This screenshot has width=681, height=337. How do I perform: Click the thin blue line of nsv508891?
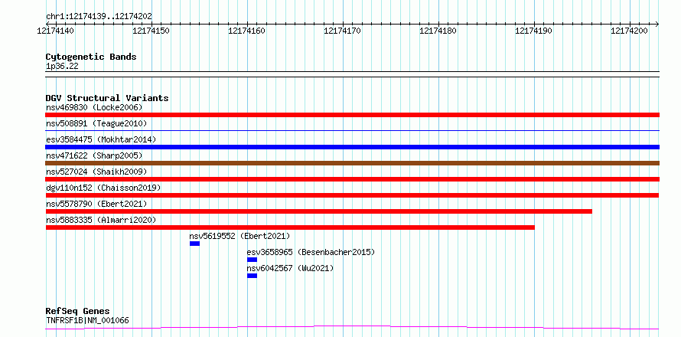click(x=352, y=130)
